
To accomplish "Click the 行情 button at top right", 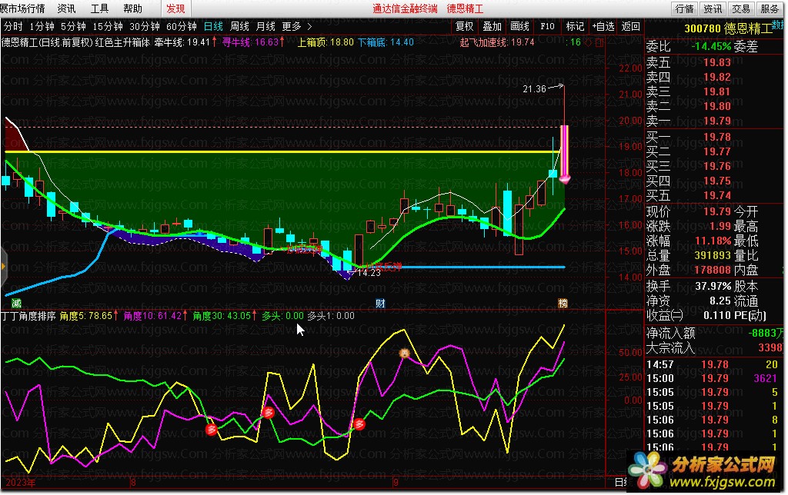I will [x=684, y=8].
